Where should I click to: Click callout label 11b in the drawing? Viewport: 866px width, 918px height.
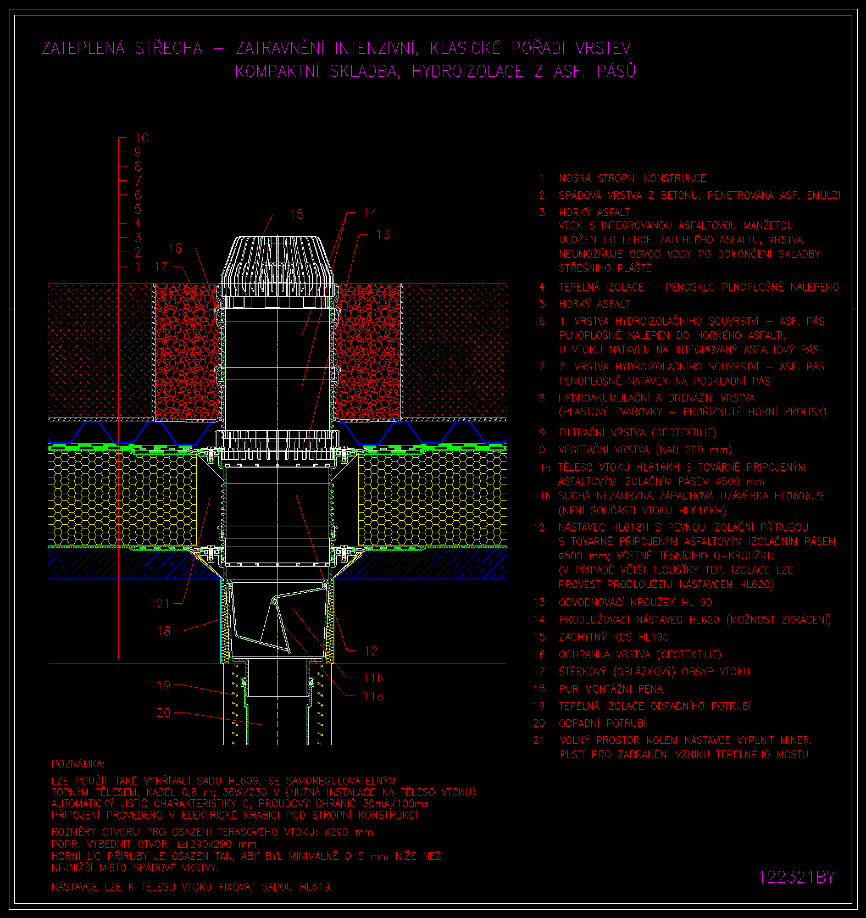click(373, 678)
